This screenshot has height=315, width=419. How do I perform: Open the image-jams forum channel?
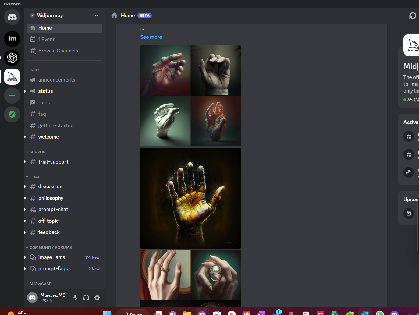pos(52,257)
